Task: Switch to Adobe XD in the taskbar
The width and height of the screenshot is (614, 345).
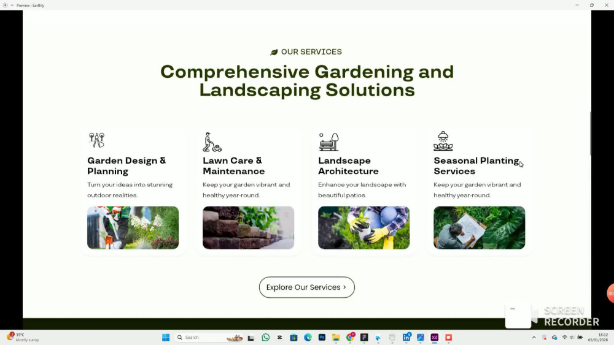Action: point(434,337)
